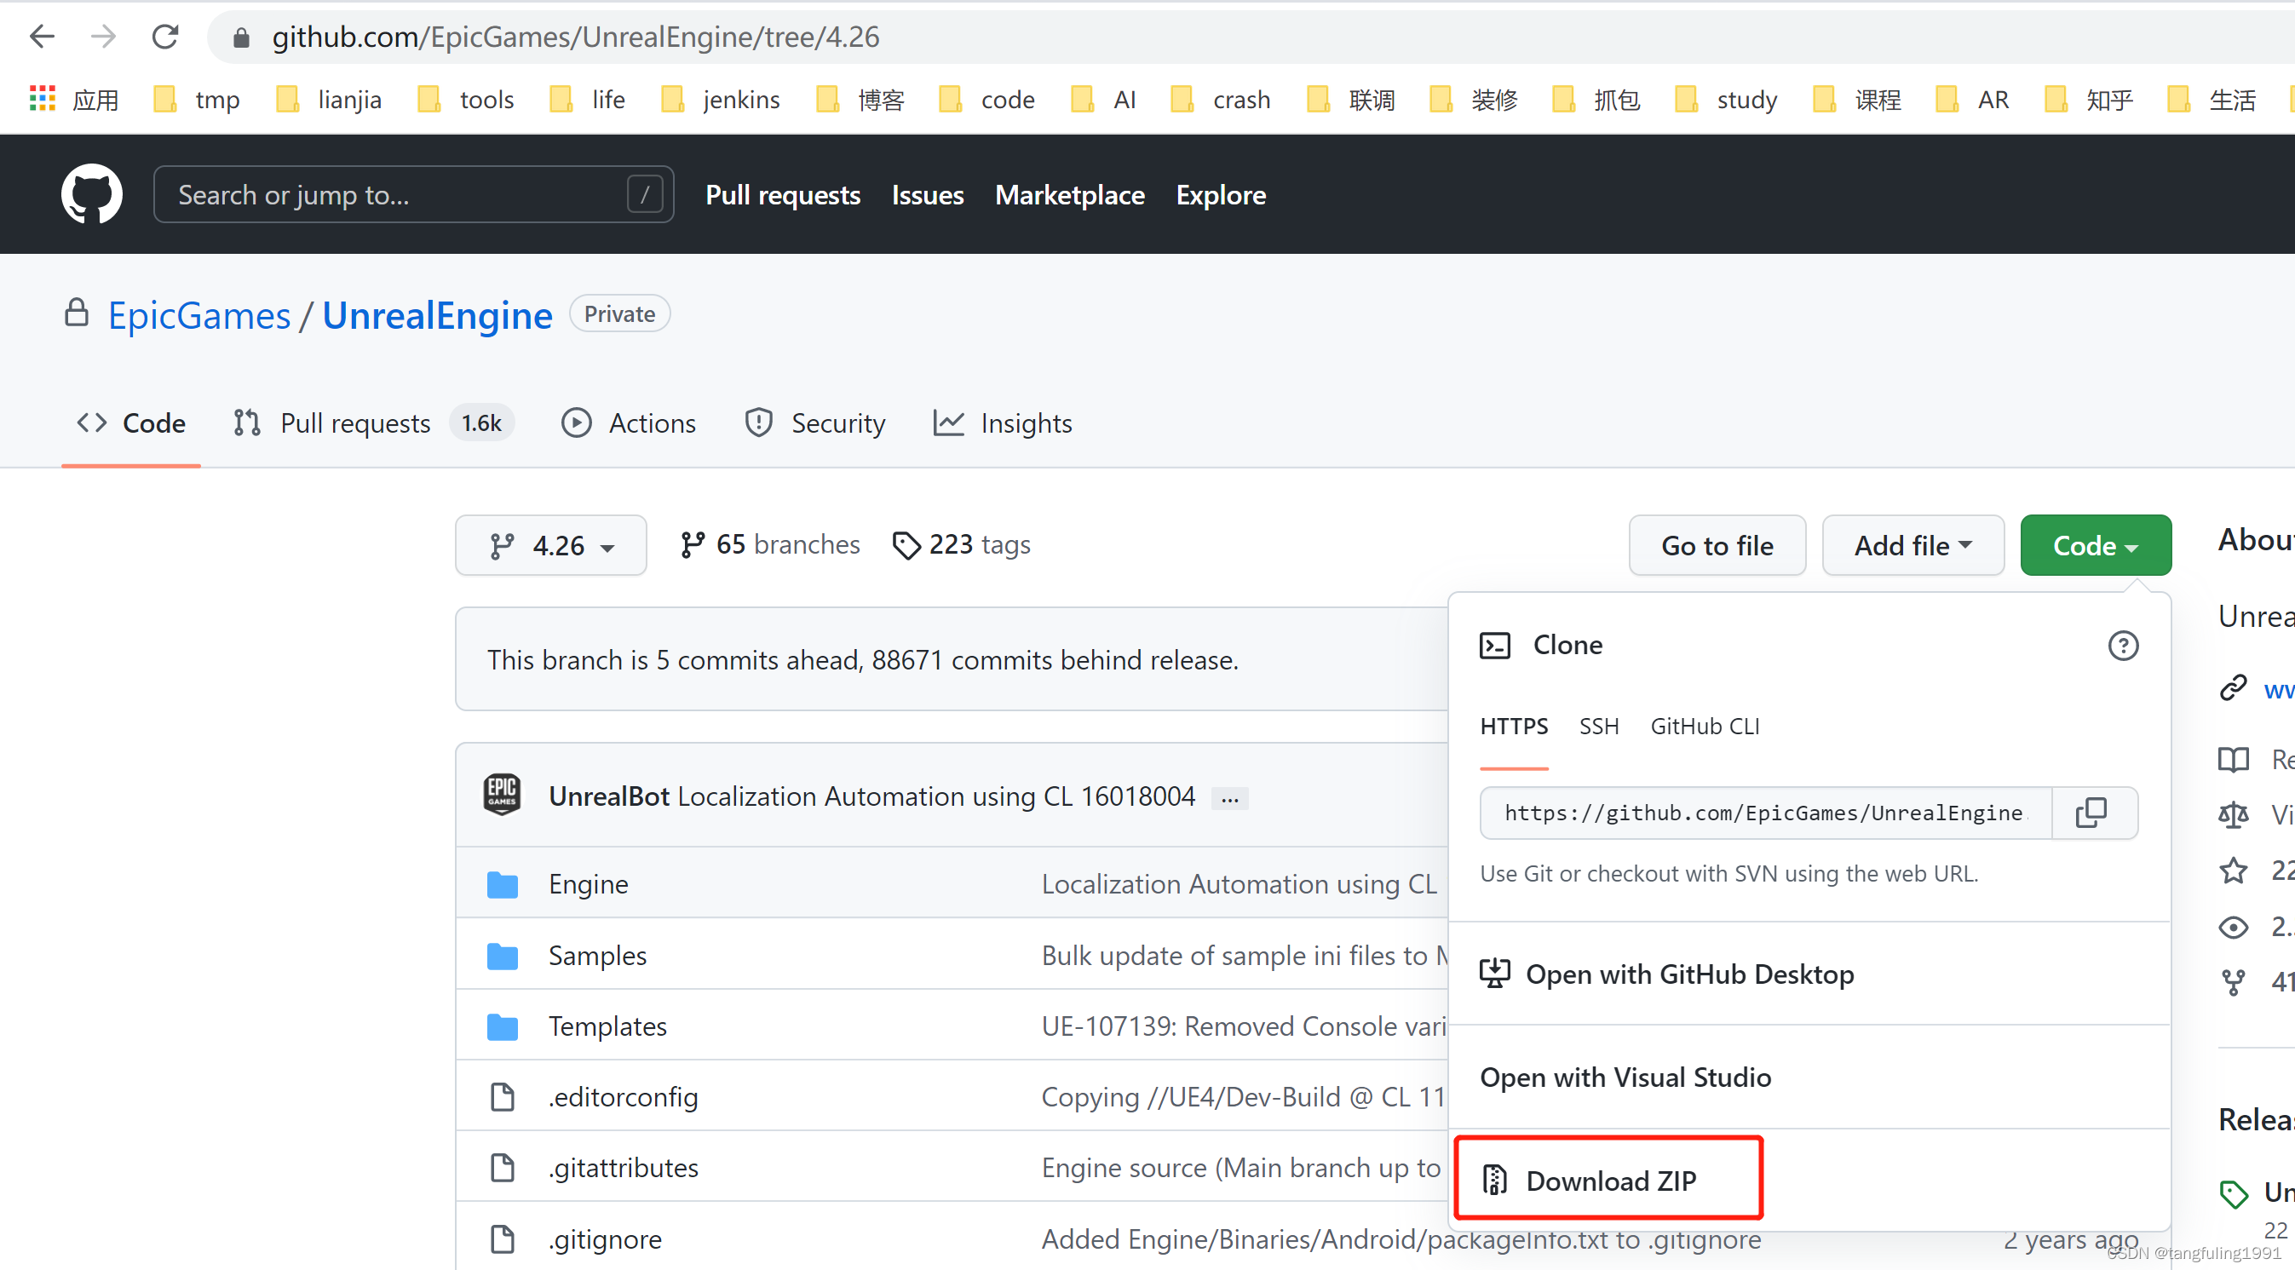The width and height of the screenshot is (2295, 1270).
Task: Click the HTTPS clone URL field
Action: coord(1766,813)
